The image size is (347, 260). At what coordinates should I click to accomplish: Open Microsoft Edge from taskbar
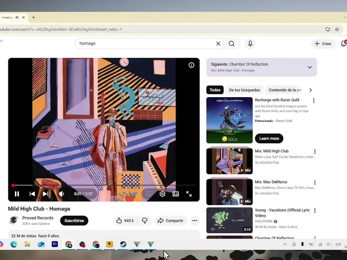click(x=14, y=244)
